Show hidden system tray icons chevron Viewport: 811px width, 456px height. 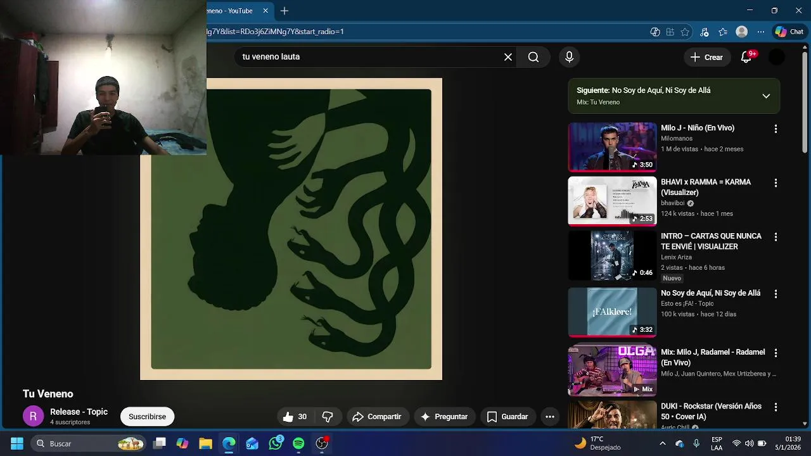[663, 443]
